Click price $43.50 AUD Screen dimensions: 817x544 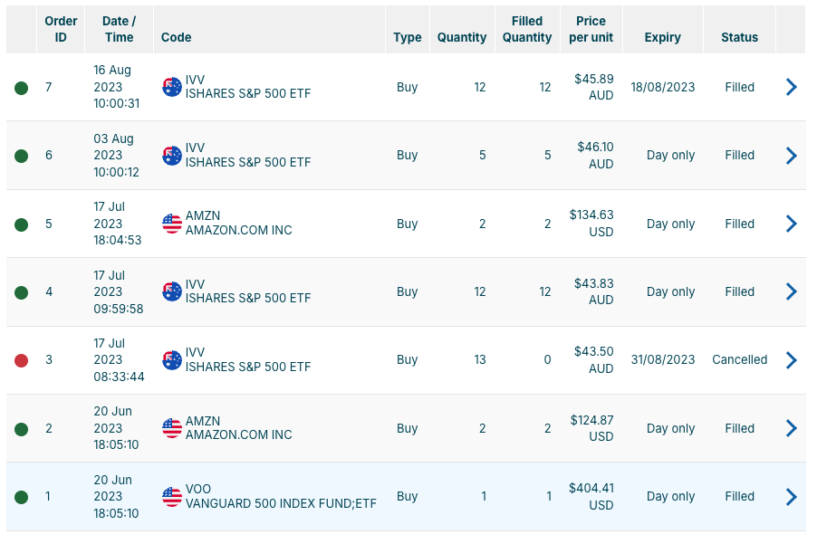[x=594, y=359]
